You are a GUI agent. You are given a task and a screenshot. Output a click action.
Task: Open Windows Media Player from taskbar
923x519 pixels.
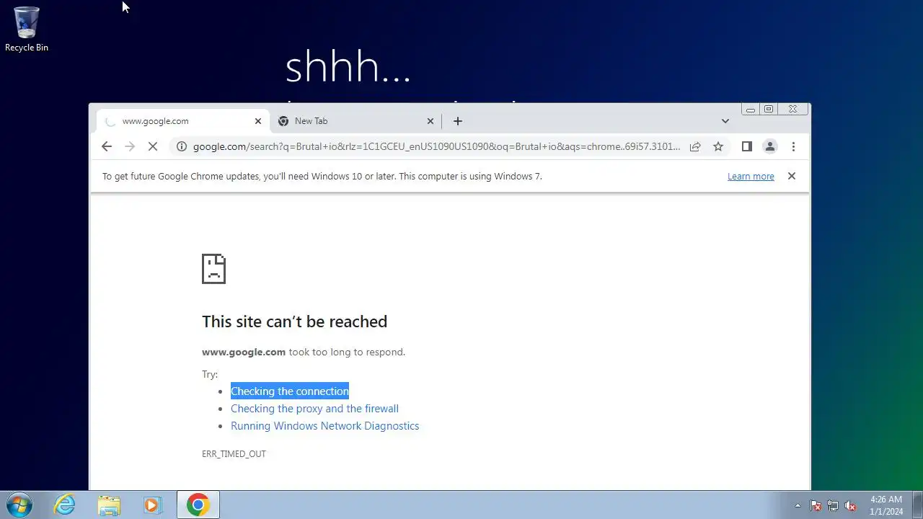coord(152,505)
